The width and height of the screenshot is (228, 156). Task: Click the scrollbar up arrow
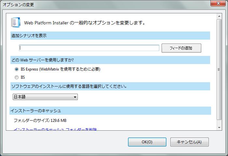coord(219,15)
